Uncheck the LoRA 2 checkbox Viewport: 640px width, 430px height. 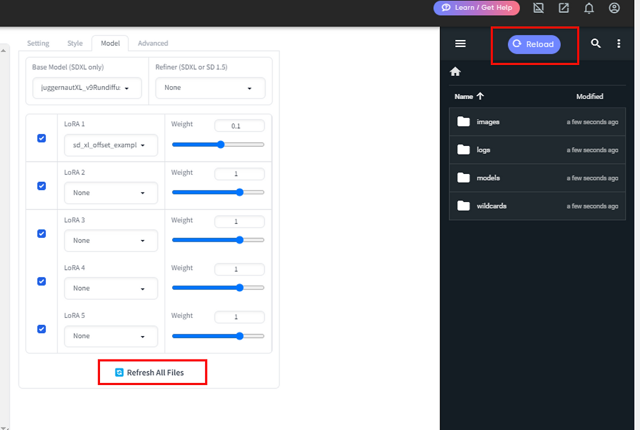click(x=41, y=185)
